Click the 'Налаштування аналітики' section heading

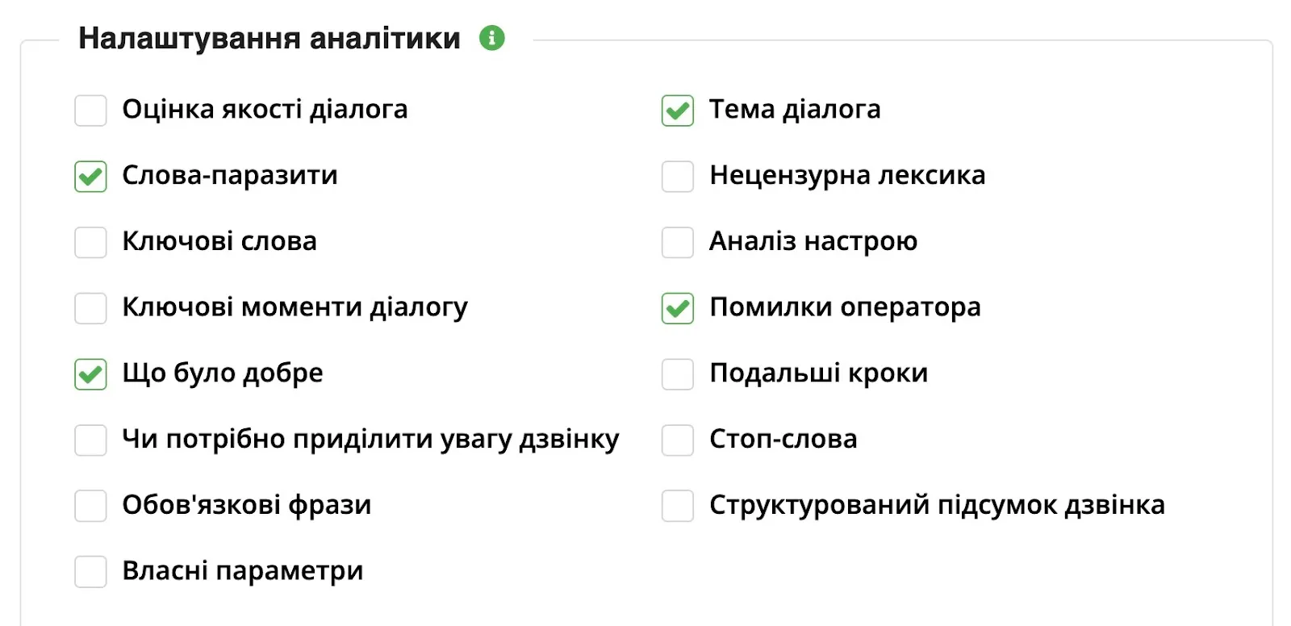coord(268,37)
